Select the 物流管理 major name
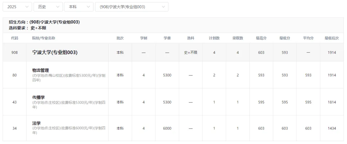 [x=40, y=70]
